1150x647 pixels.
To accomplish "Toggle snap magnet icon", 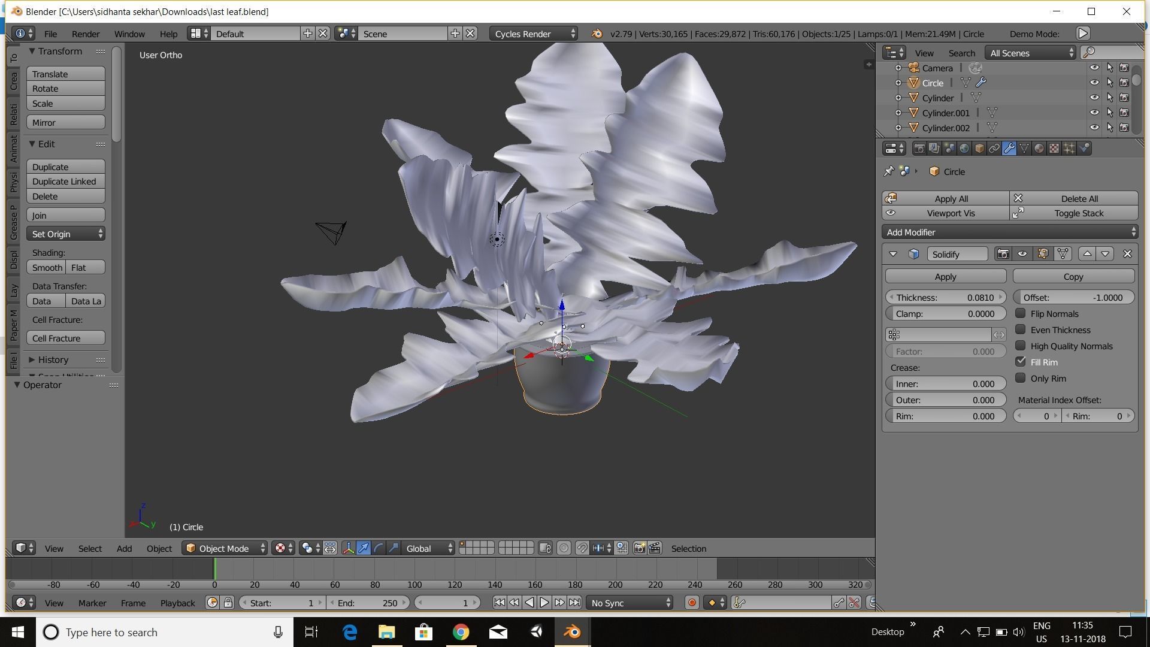I will click(582, 548).
